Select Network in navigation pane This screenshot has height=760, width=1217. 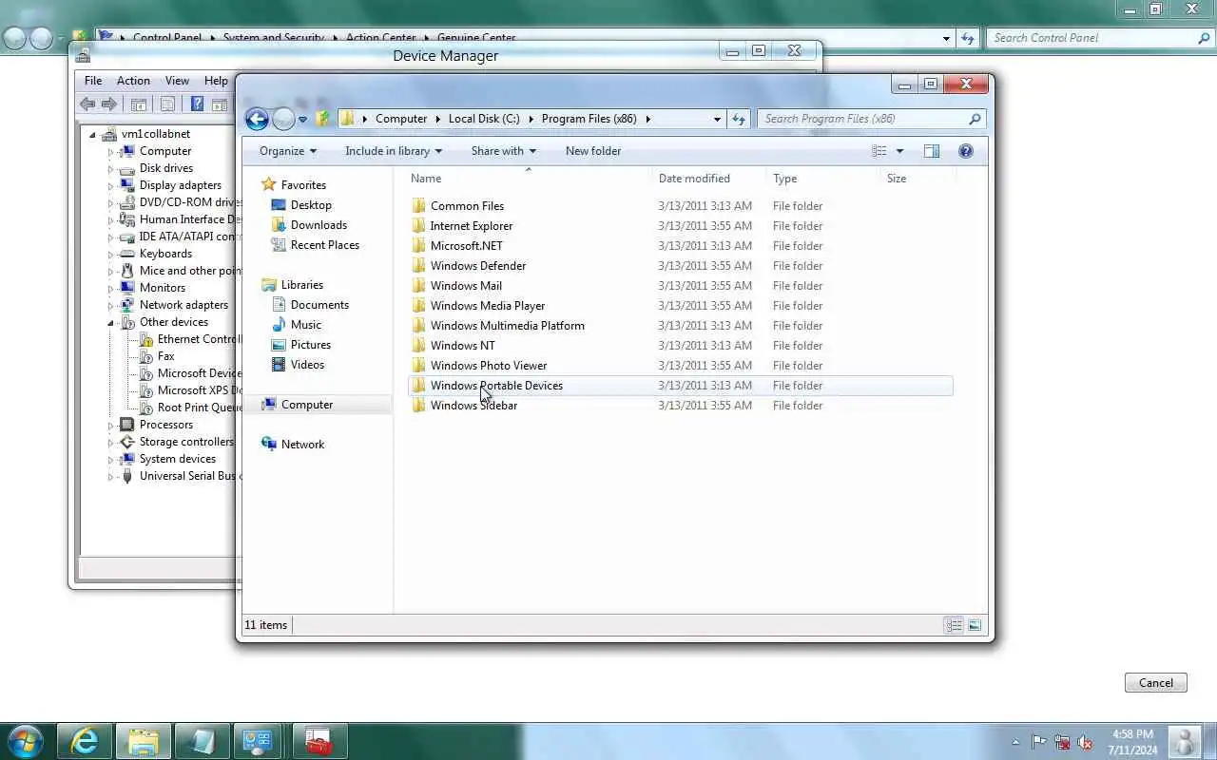pyautogui.click(x=302, y=445)
